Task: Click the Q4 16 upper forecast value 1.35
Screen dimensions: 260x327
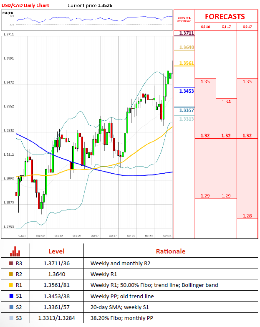Action: [205, 81]
